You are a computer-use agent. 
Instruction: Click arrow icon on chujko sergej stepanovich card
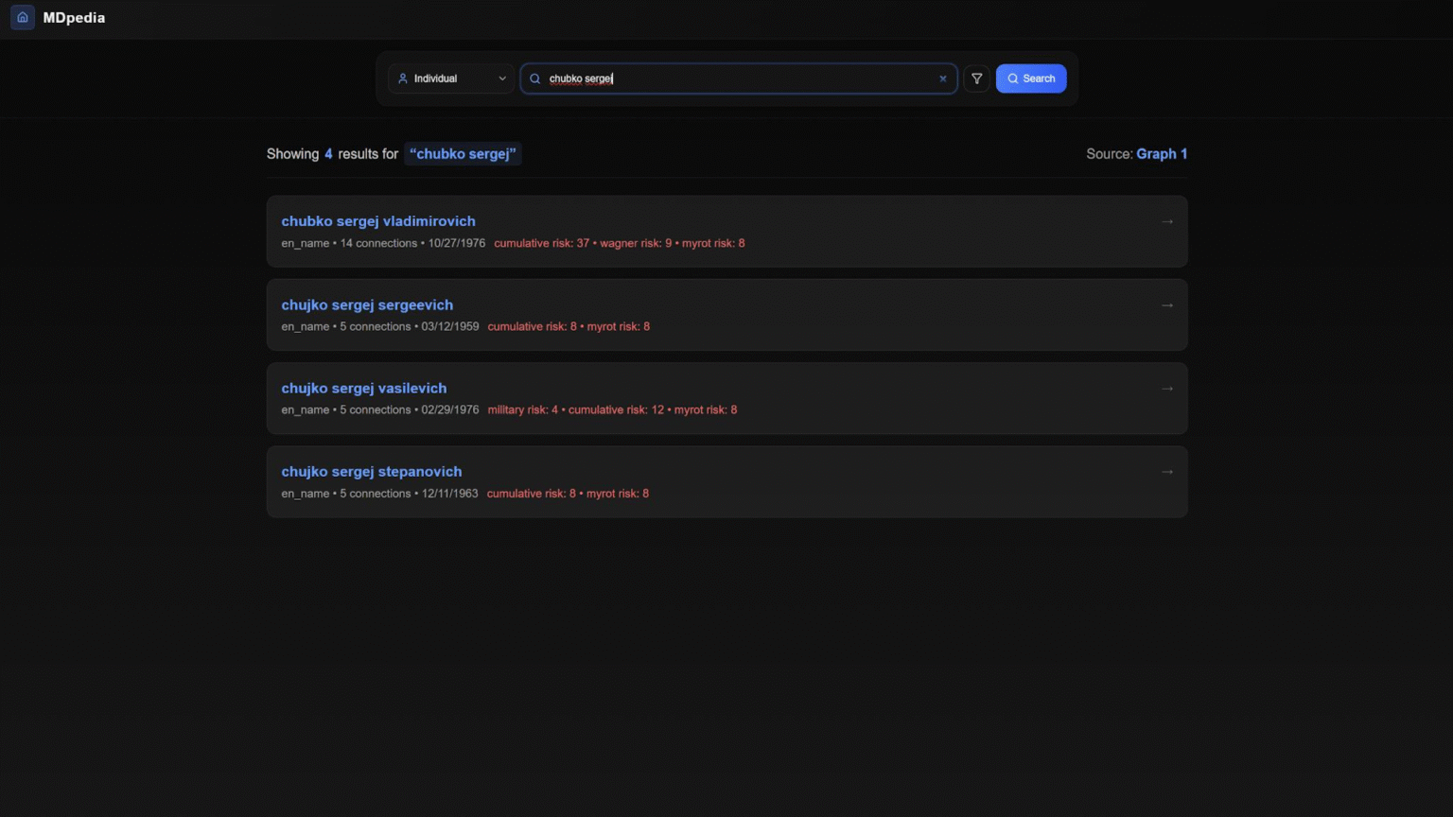click(x=1167, y=472)
